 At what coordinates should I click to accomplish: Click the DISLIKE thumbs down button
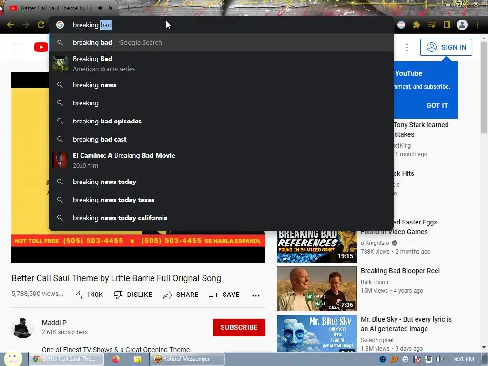(x=133, y=295)
